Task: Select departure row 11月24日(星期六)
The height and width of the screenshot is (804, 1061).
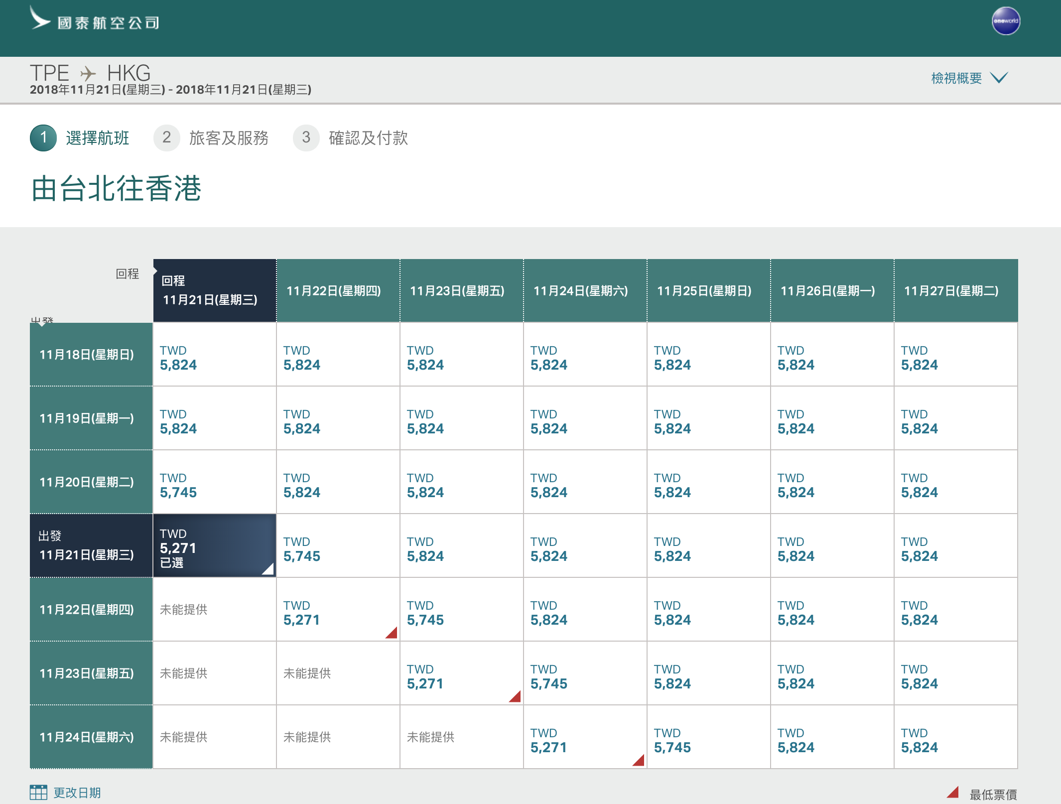Action: tap(91, 737)
